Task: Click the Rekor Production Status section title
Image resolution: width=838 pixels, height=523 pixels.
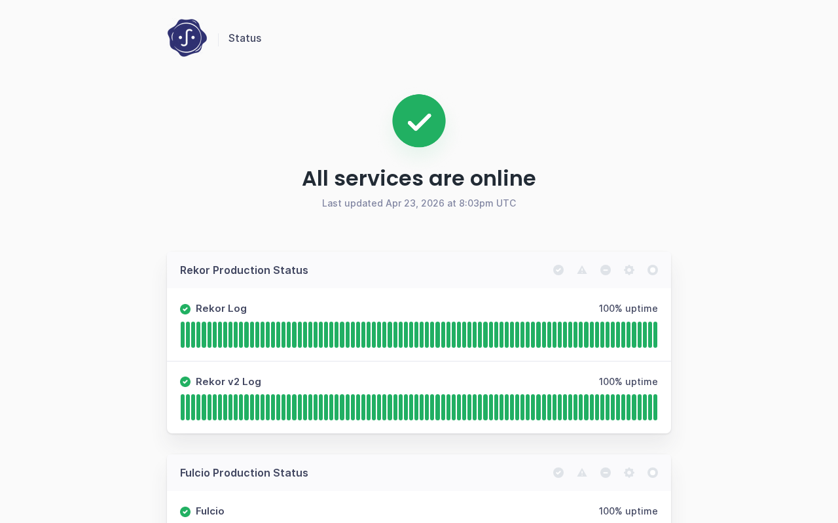Action: tap(244, 270)
